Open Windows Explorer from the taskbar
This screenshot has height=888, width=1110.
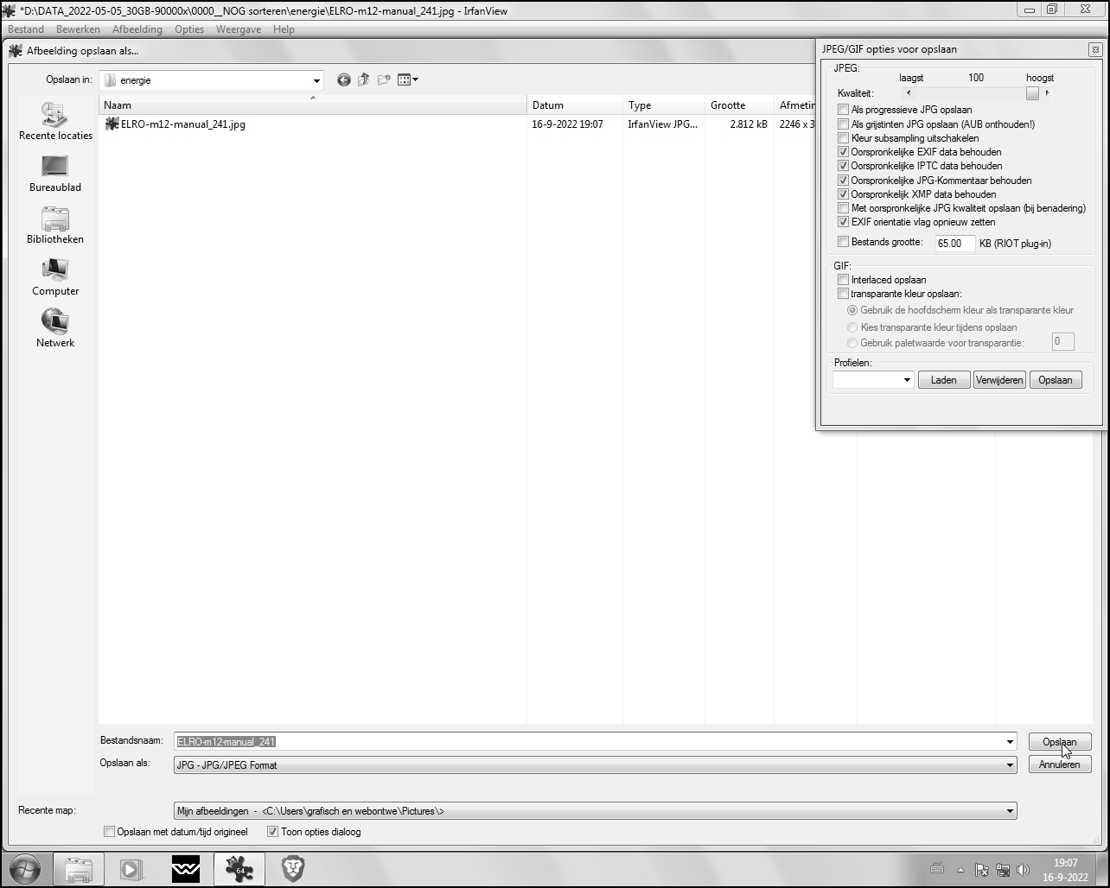click(x=79, y=870)
